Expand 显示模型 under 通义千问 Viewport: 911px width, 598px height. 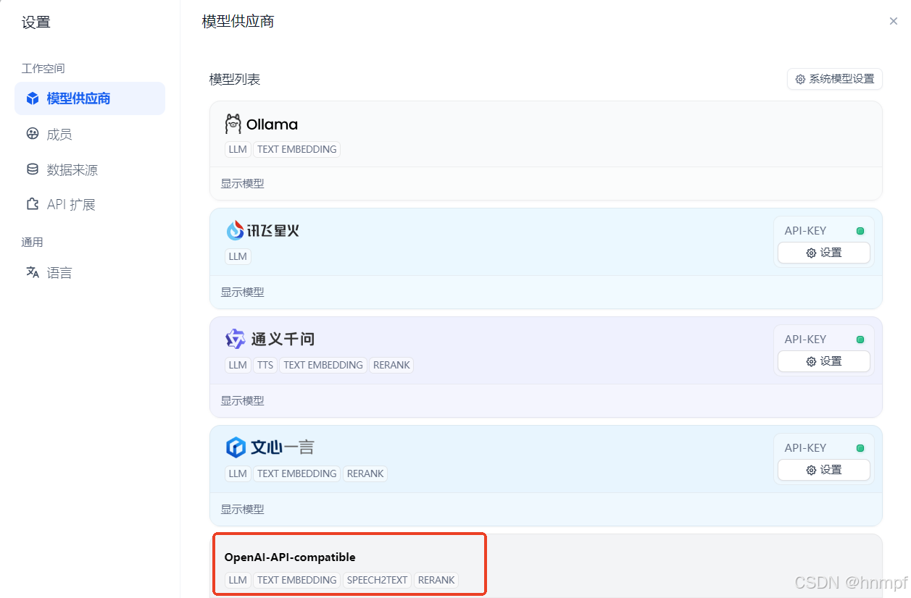pyautogui.click(x=242, y=401)
